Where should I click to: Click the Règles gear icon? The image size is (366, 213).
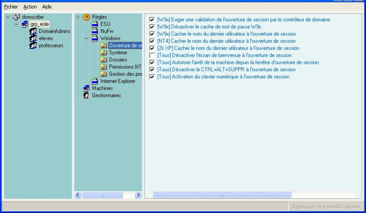click(x=86, y=17)
